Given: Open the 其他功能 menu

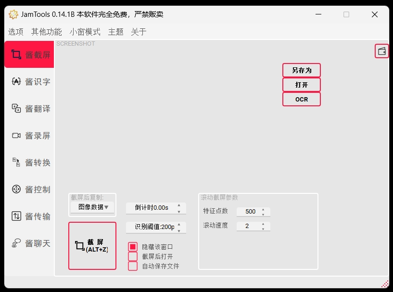Looking at the screenshot, I should (47, 32).
